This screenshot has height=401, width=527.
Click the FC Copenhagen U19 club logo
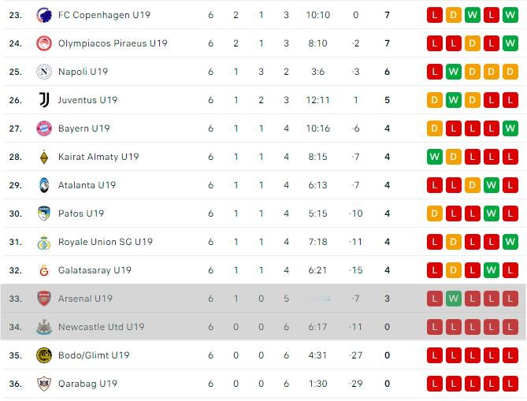pyautogui.click(x=44, y=15)
